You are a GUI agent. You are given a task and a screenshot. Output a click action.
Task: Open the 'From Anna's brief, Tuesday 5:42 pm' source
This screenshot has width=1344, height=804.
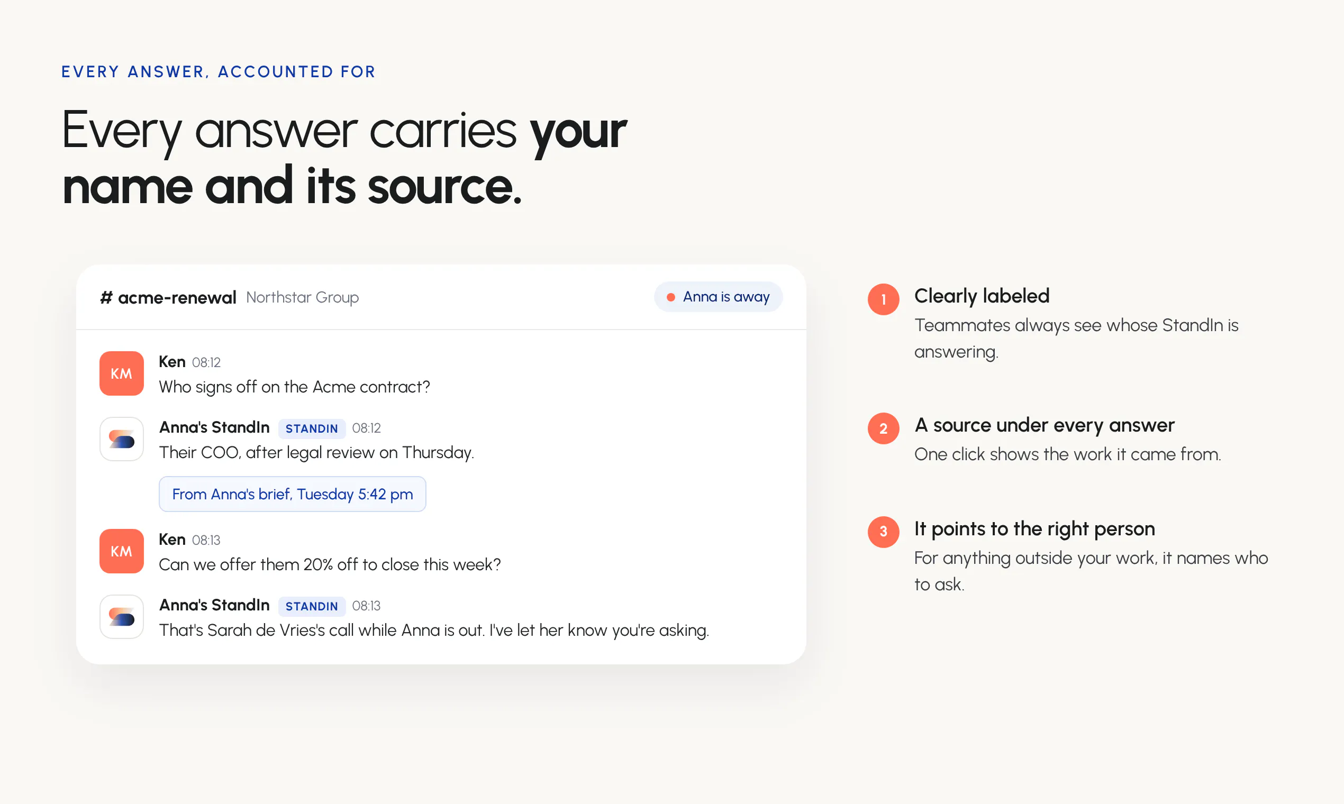click(x=292, y=494)
